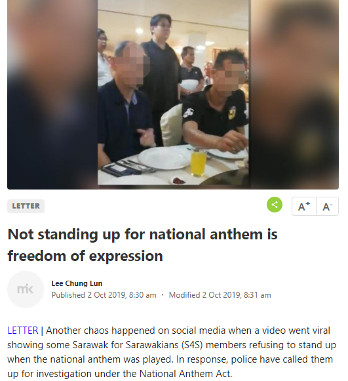The height and width of the screenshot is (381, 348).
Task: Open the LETTER category tag
Action: coord(26,206)
